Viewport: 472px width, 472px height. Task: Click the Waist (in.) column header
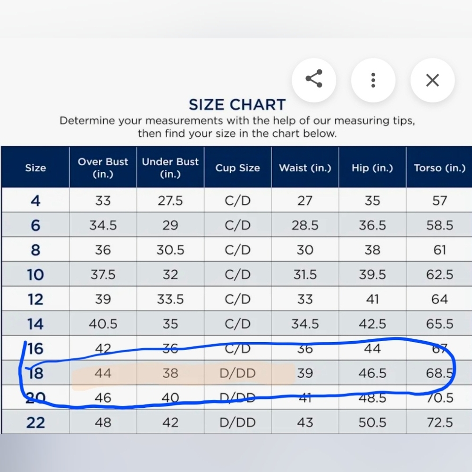tap(305, 168)
